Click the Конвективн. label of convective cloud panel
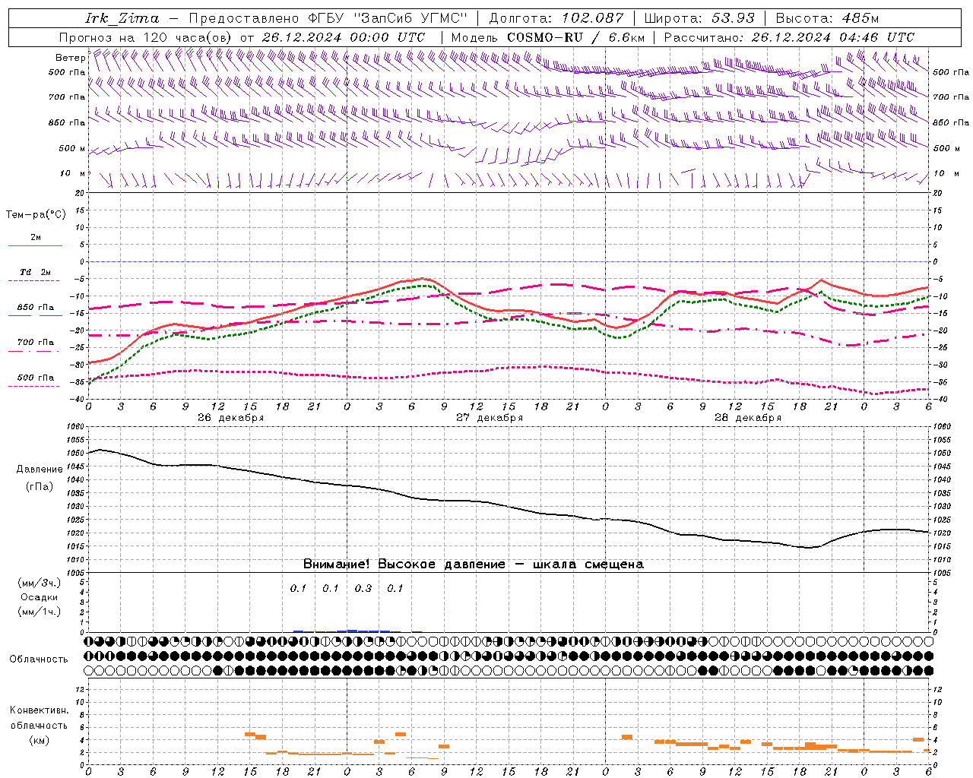973x778 pixels. coord(39,710)
